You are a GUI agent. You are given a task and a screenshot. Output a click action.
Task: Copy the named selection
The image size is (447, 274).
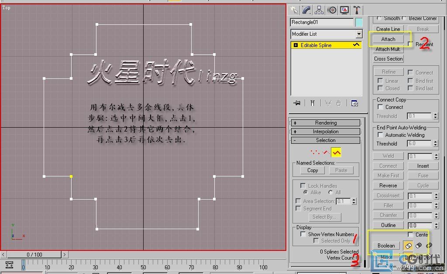coord(313,170)
